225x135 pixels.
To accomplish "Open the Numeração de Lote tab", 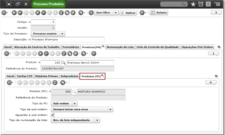I will [120, 47].
